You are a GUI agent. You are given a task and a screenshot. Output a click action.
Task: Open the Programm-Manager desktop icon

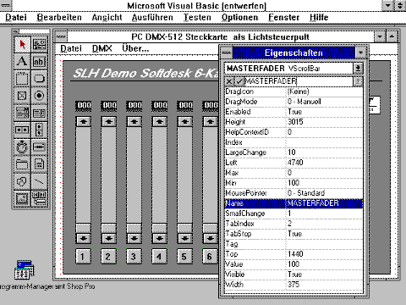pos(25,269)
